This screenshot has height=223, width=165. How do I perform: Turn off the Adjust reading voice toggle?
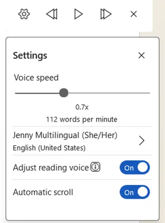pyautogui.click(x=135, y=168)
